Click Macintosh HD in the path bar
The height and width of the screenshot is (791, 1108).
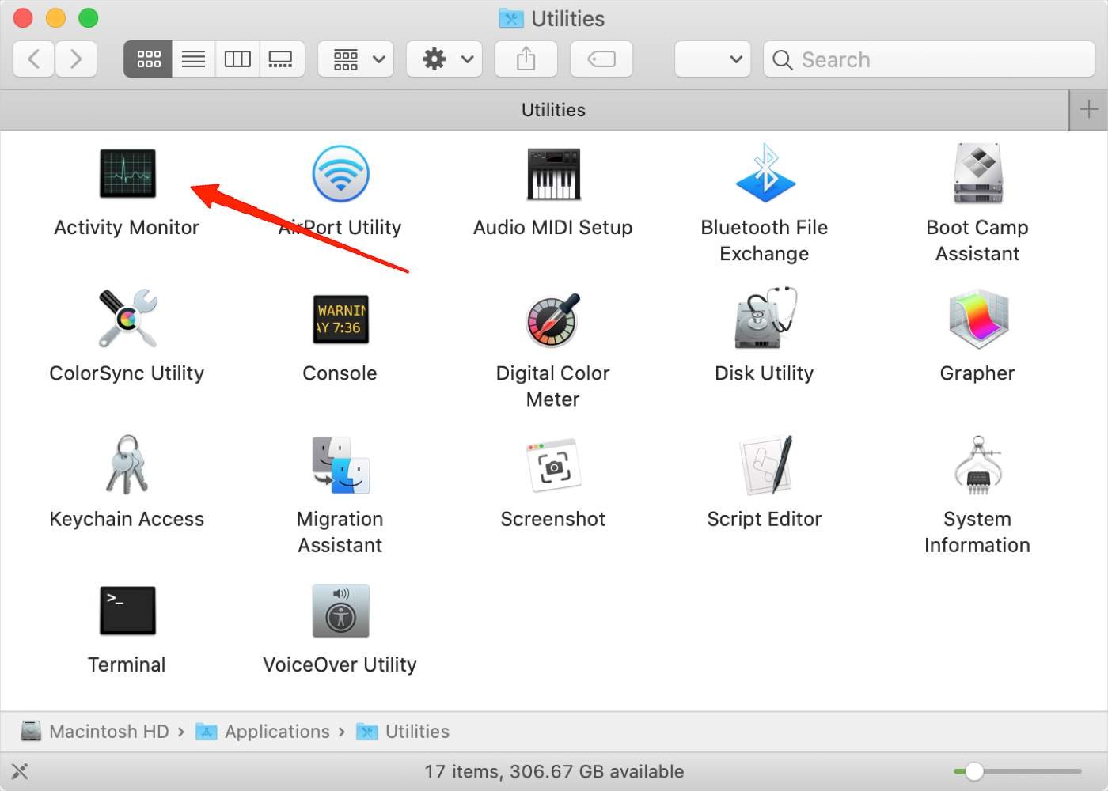[108, 732]
